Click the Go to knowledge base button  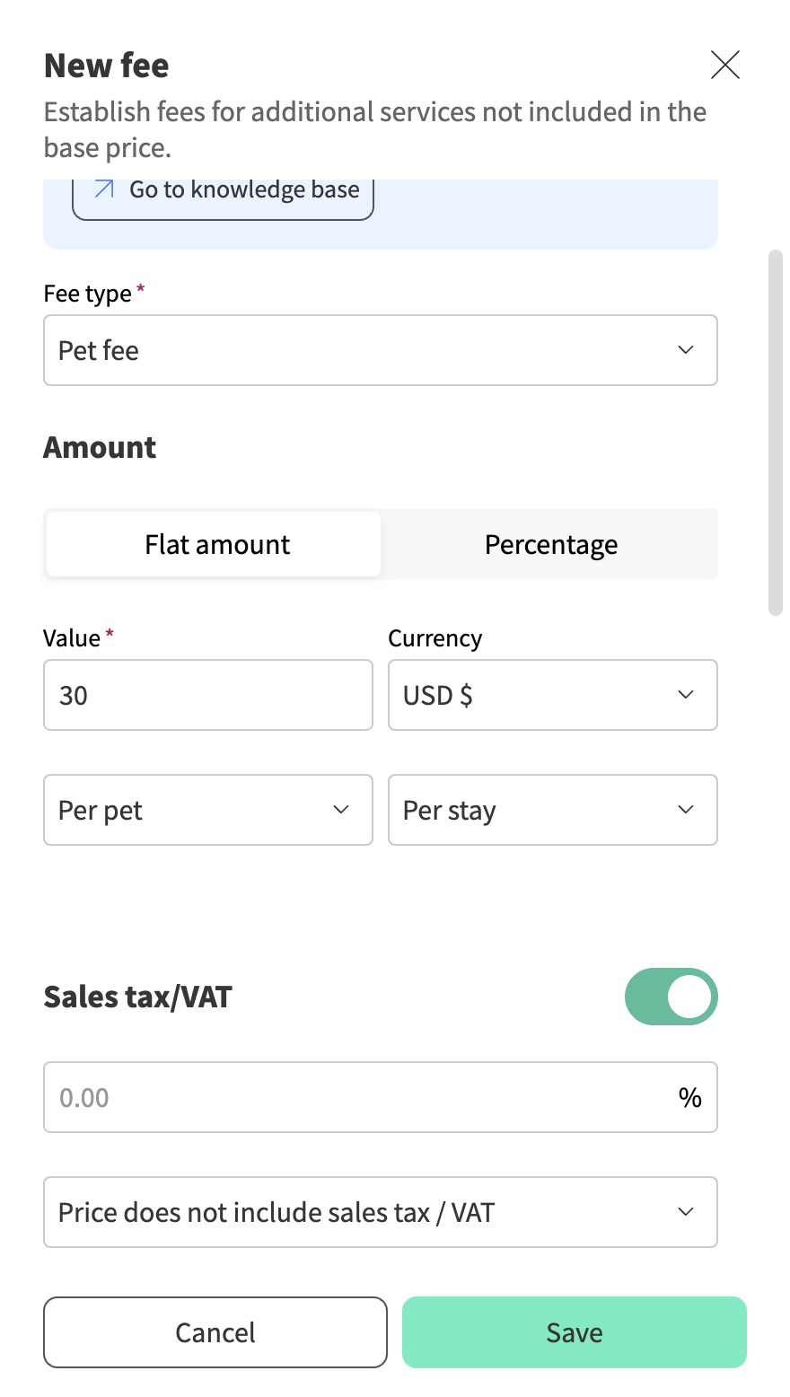223,189
